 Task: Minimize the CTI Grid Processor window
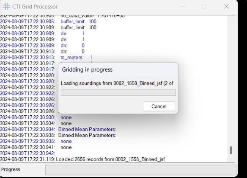[x=183, y=6]
